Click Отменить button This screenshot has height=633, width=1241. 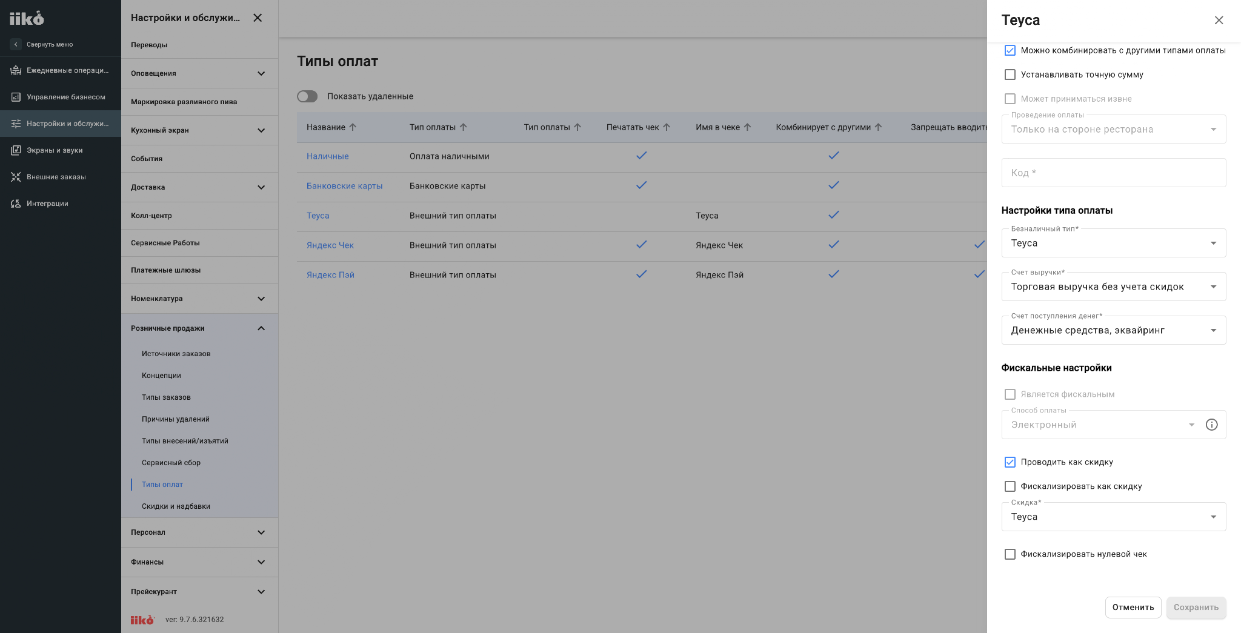pos(1133,608)
